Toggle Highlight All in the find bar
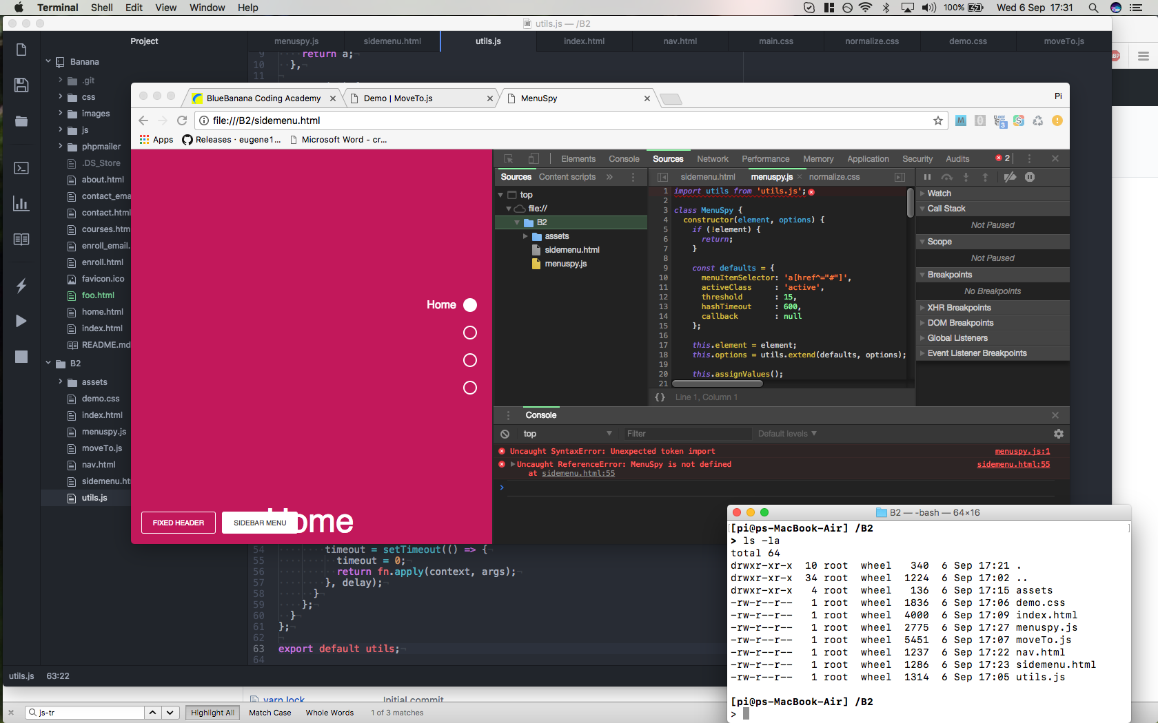This screenshot has width=1158, height=723. pos(212,713)
